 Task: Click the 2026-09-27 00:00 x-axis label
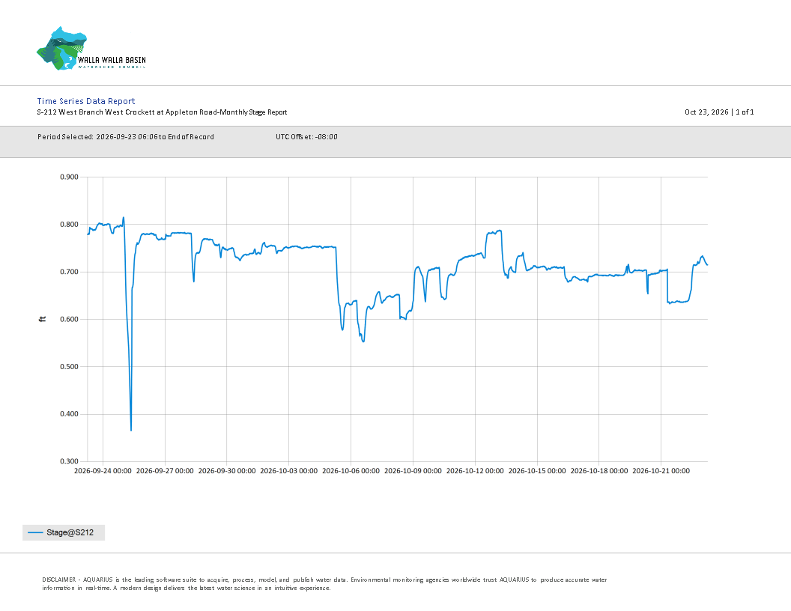[165, 471]
